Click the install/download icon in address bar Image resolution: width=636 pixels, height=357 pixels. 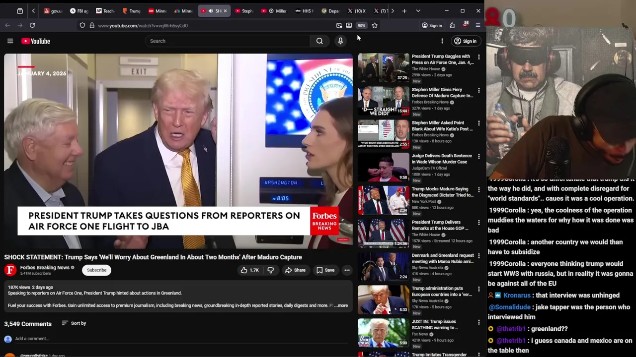click(x=349, y=25)
